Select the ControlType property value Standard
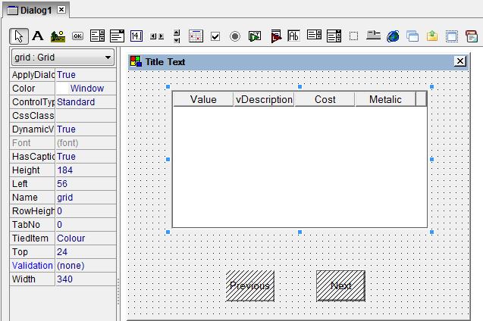The width and height of the screenshot is (483, 321). [85, 102]
